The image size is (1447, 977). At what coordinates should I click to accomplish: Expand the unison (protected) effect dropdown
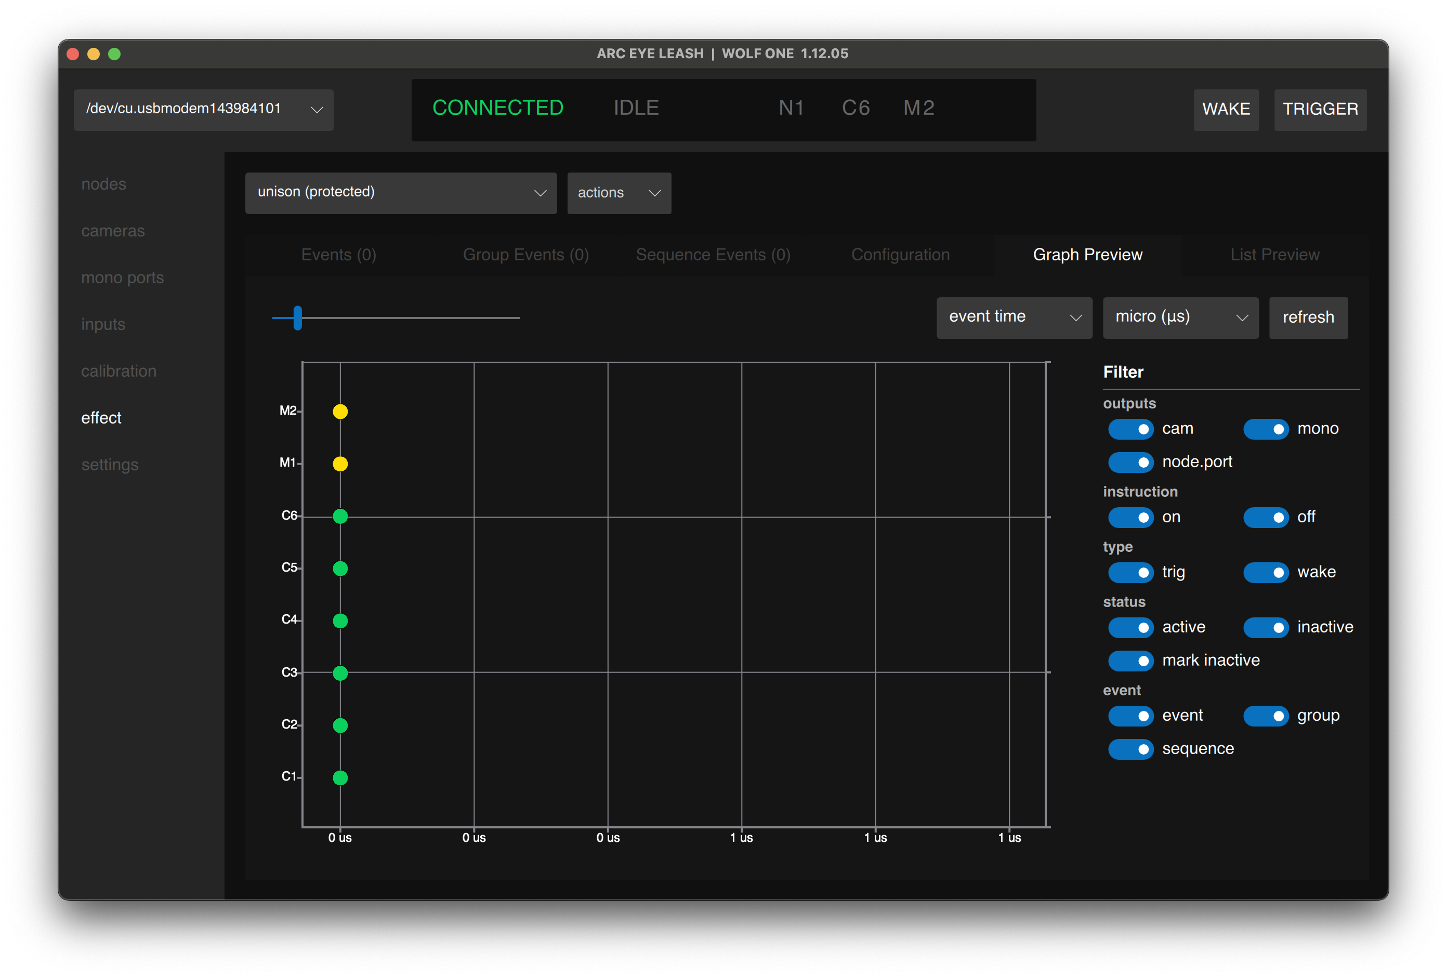point(400,193)
